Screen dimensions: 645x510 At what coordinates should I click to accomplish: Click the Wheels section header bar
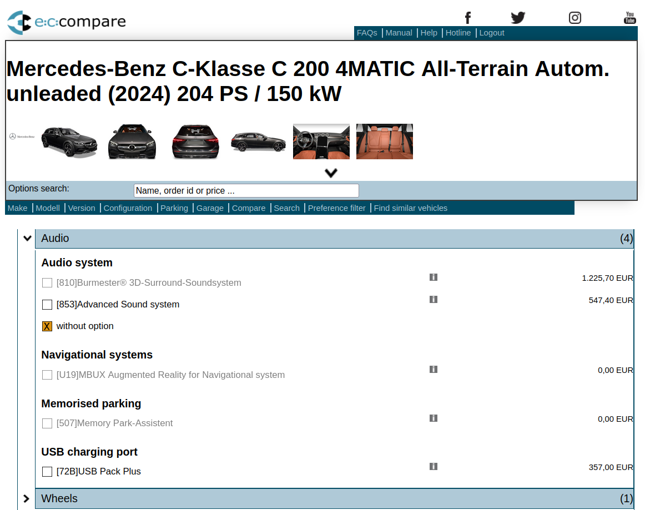334,498
